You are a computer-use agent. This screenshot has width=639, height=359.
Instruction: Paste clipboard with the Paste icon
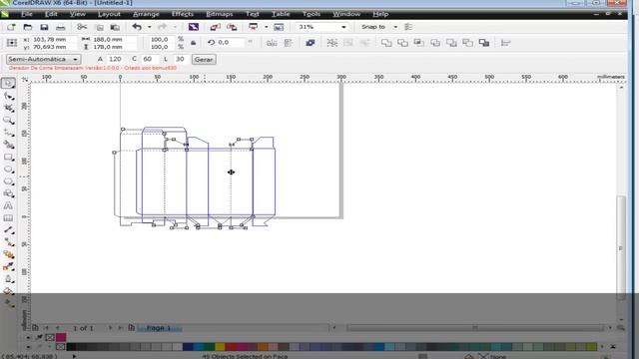pyautogui.click(x=116, y=27)
